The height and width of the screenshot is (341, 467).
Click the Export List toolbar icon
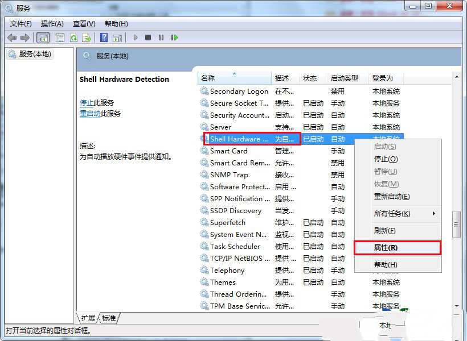coord(87,38)
